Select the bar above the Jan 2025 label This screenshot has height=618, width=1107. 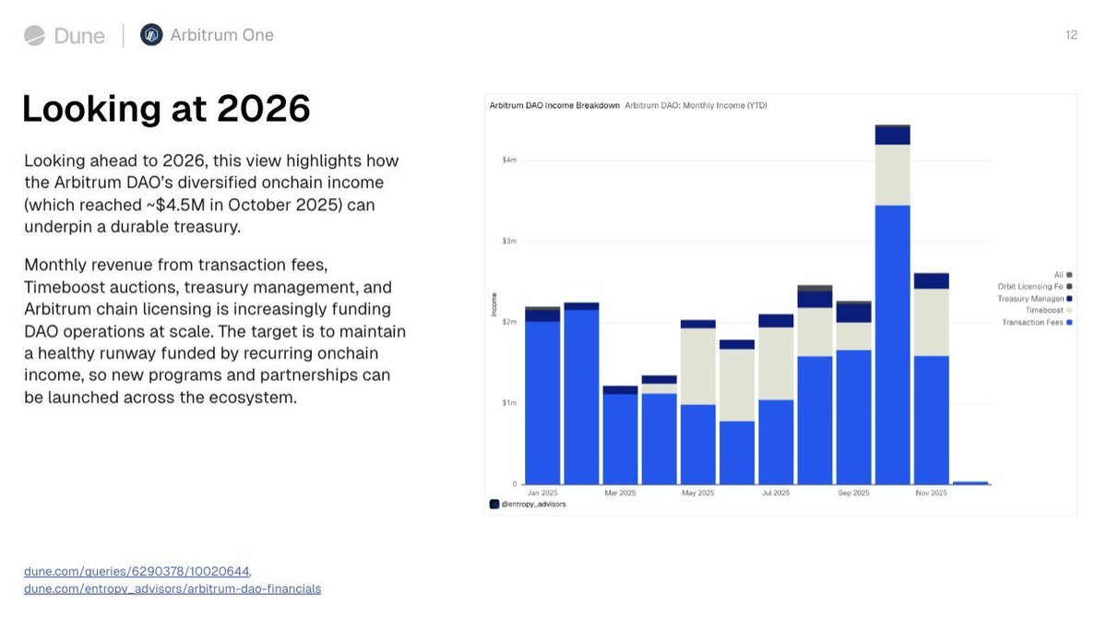click(x=542, y=396)
